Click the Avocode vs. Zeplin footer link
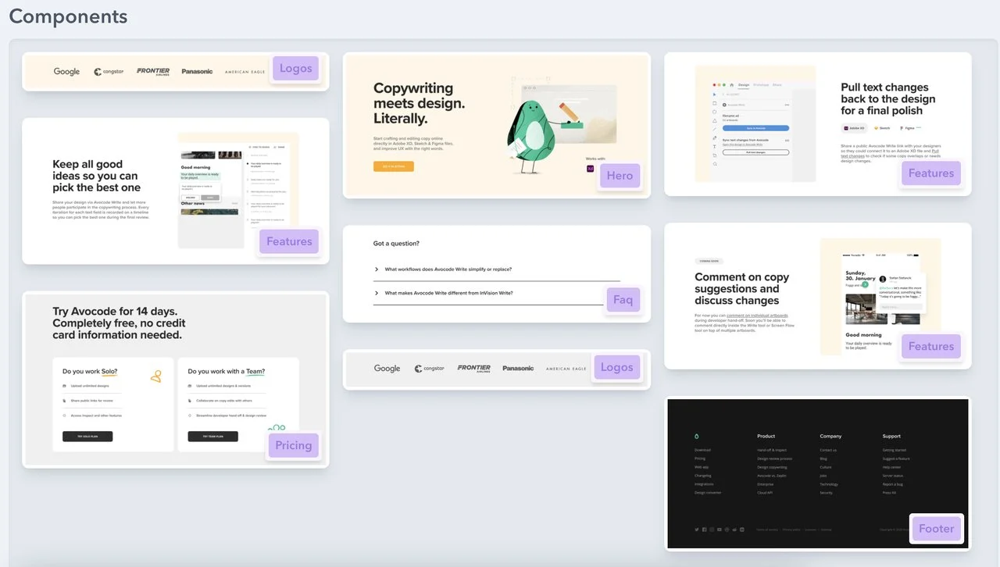This screenshot has height=567, width=1000. 771,476
